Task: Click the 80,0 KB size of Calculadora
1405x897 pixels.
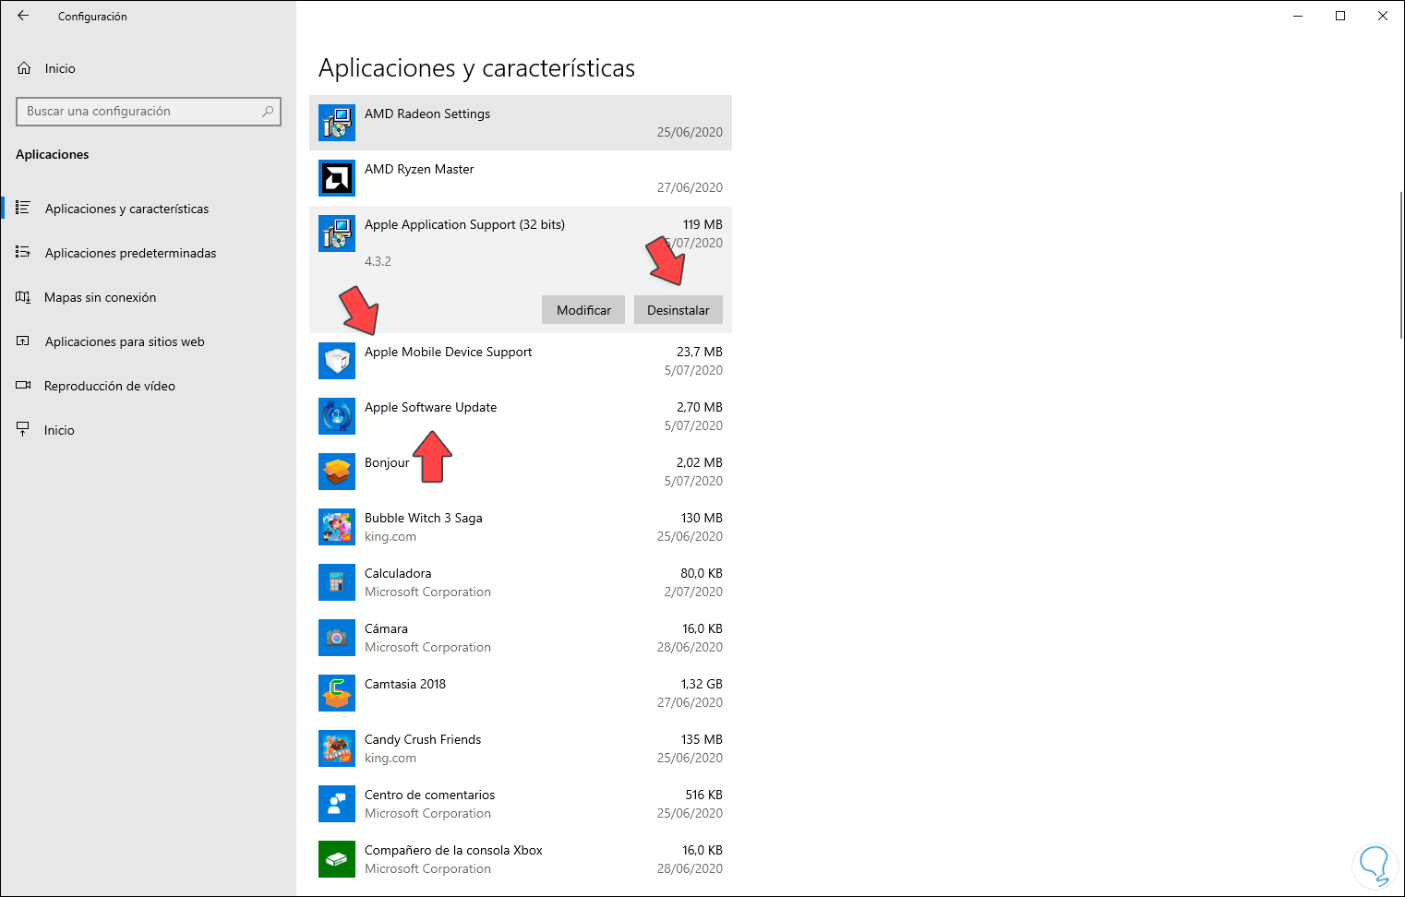Action: (x=702, y=573)
